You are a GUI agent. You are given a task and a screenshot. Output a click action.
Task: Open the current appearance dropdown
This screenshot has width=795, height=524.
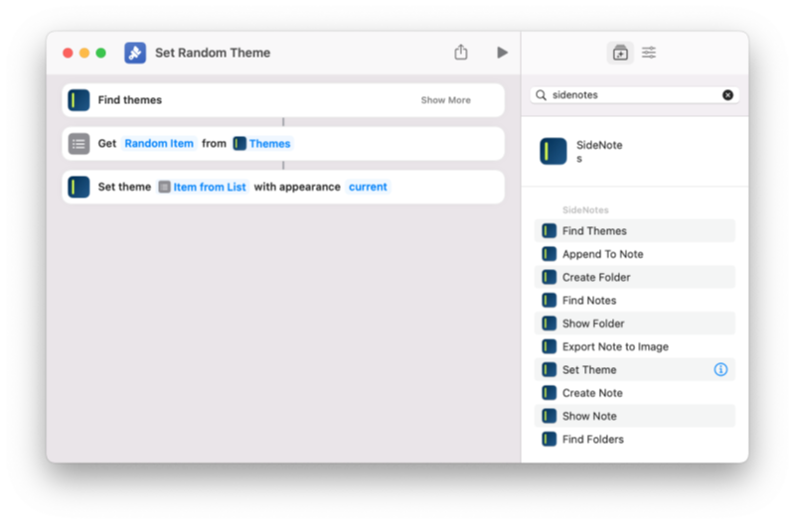pos(368,187)
